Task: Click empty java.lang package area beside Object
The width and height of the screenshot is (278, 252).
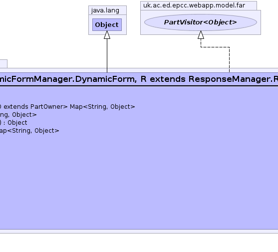Action: [124, 24]
